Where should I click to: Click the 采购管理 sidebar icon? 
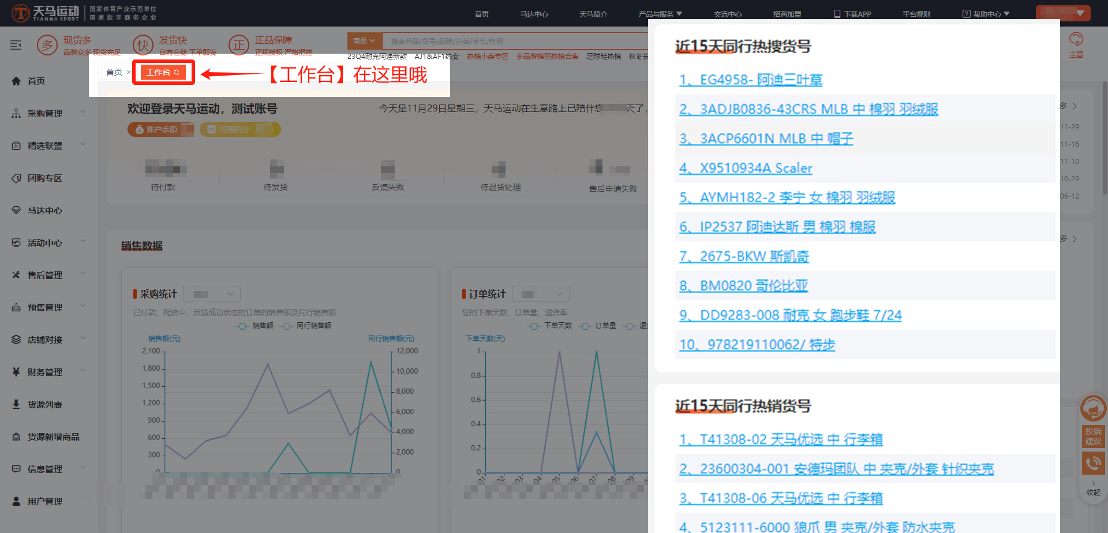(16, 113)
